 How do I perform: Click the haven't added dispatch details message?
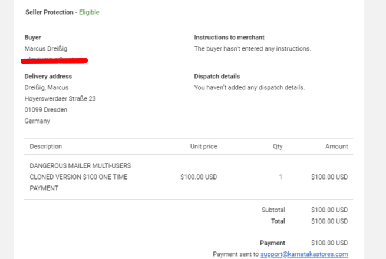point(250,88)
